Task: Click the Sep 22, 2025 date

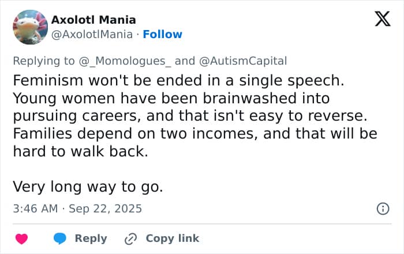Action: [x=105, y=208]
